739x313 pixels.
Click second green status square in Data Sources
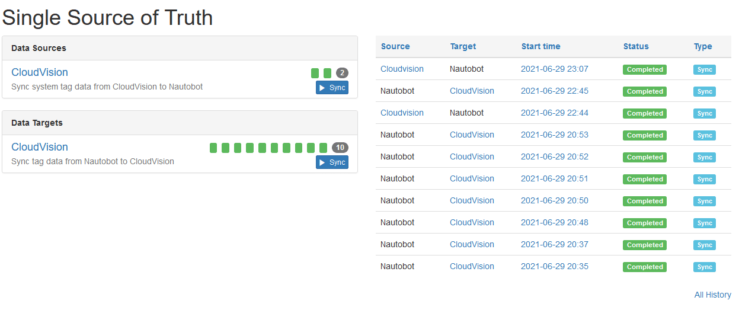[328, 73]
